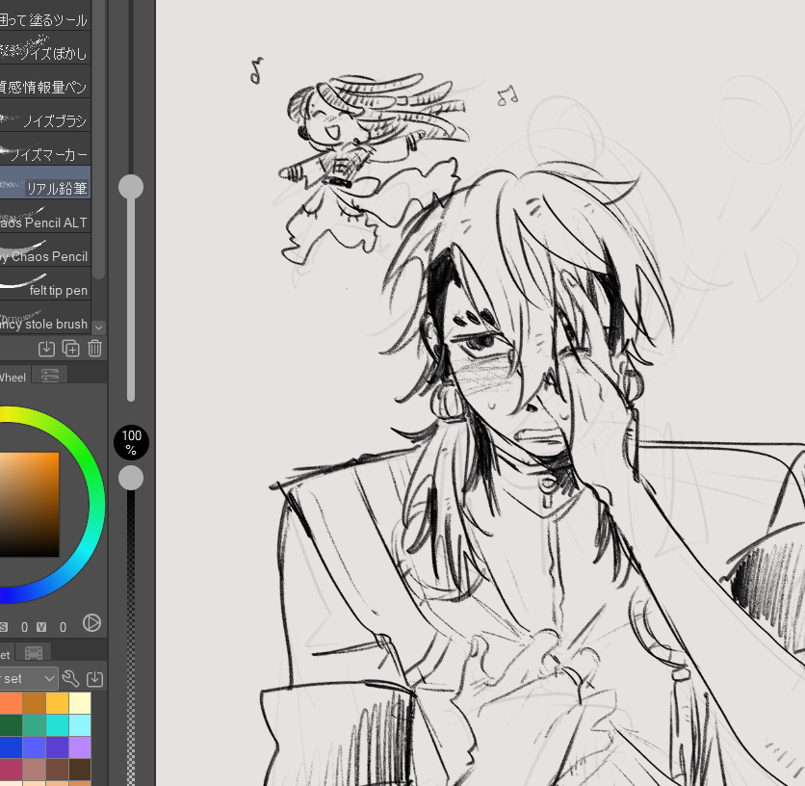Pick the reddish brown swatch
Viewport: 805px width, 786px height.
57,770
